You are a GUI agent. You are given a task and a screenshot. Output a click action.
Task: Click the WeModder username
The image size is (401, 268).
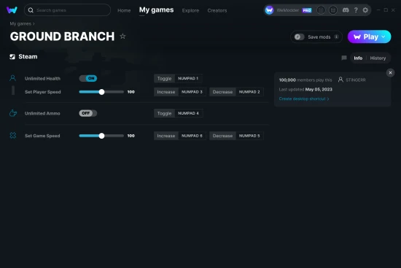pos(288,10)
